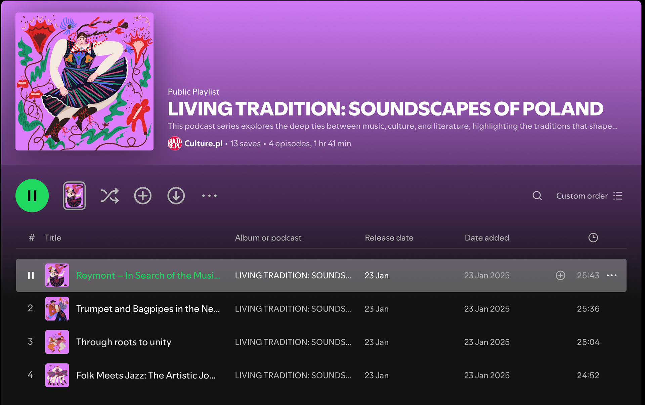The height and width of the screenshot is (405, 645).
Task: Click the playlist cover artwork
Action: 84,82
